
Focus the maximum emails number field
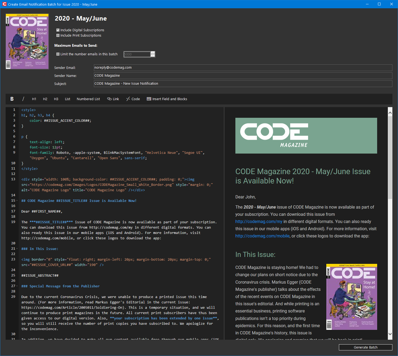click(137, 54)
